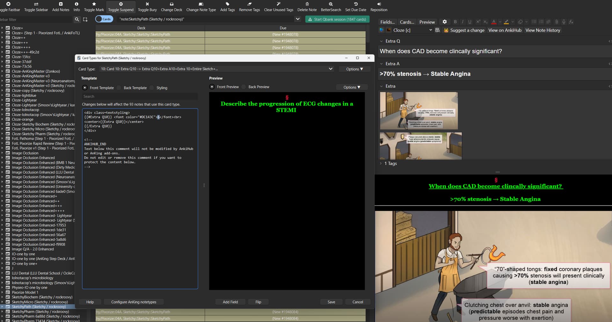Toggle the Cards/Notes switch
This screenshot has height=322, width=612.
(104, 19)
